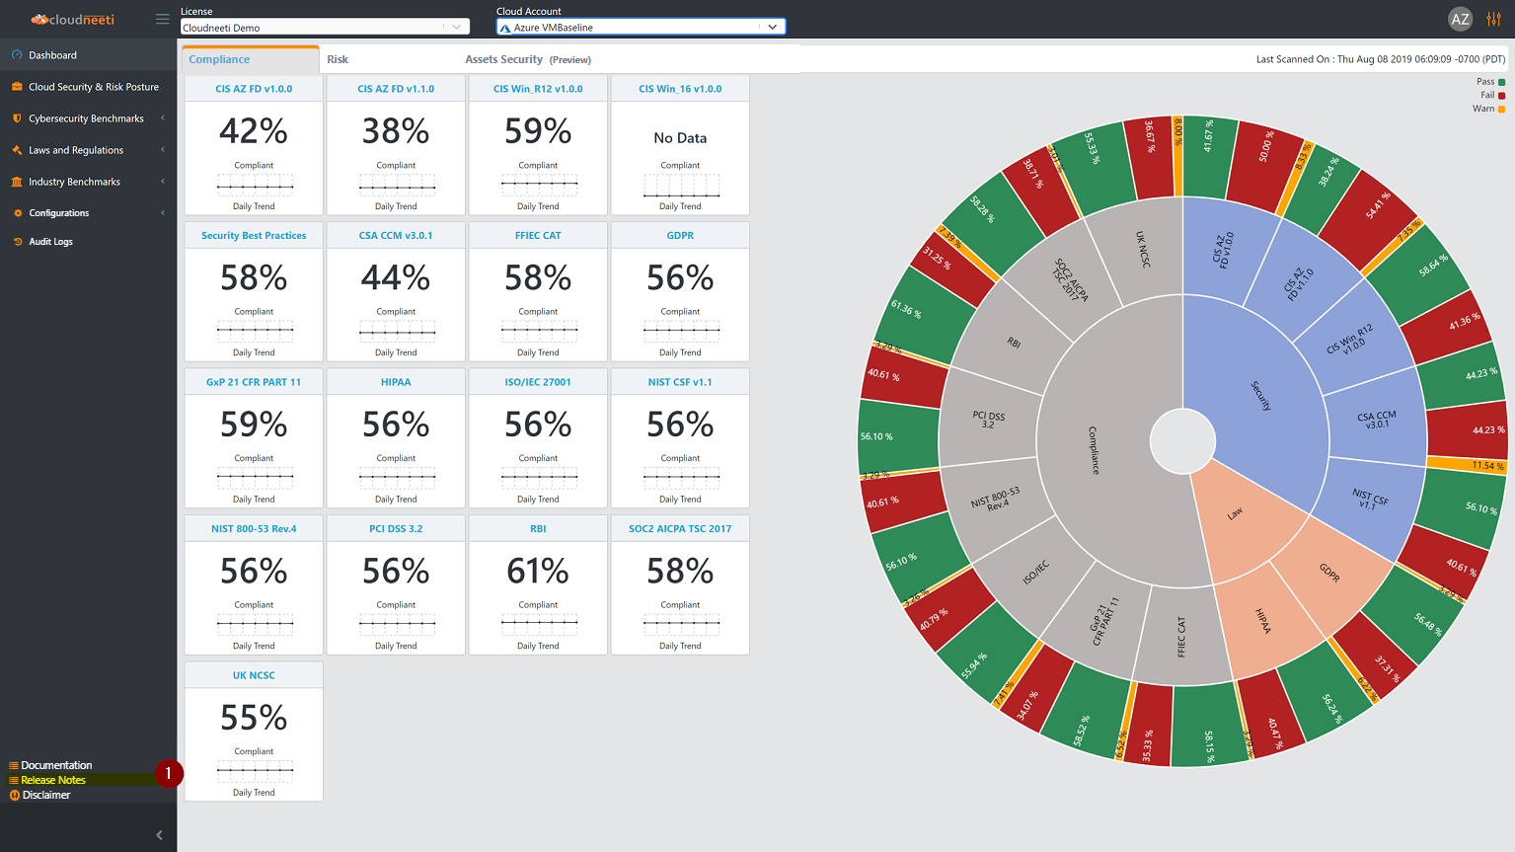Screen dimensions: 1515x852
Task: Open the PCI DSS 3.2 card title
Action: click(x=396, y=529)
